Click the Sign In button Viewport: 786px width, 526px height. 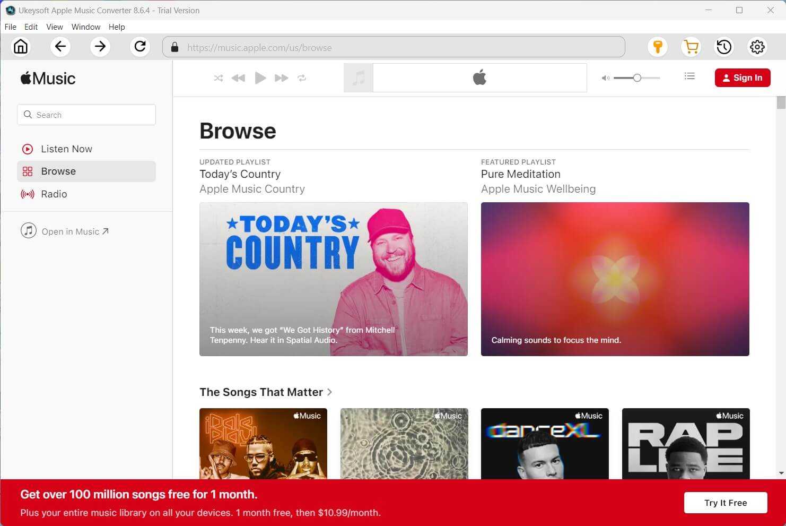(742, 77)
